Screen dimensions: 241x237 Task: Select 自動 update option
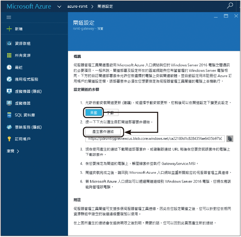click(x=94, y=113)
